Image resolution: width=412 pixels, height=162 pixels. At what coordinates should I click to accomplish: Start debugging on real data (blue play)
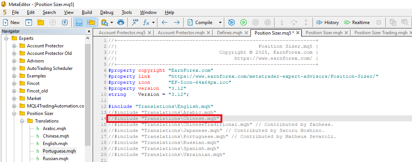[x=231, y=22]
